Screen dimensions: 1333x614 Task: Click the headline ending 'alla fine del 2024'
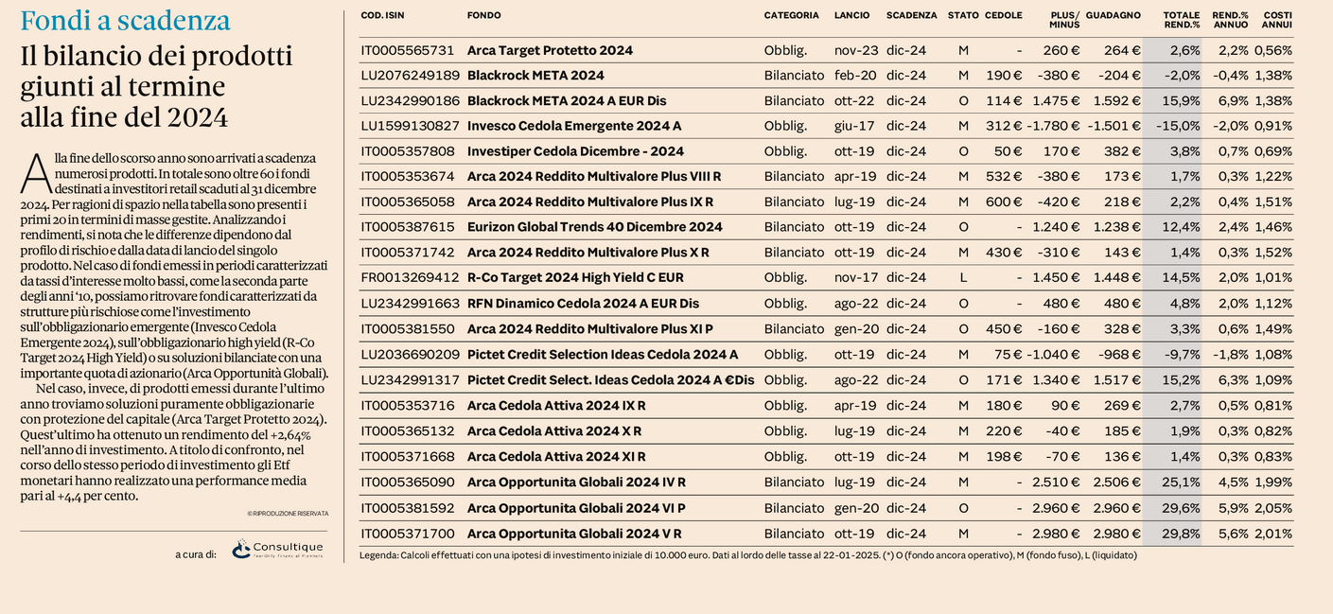tap(156, 86)
